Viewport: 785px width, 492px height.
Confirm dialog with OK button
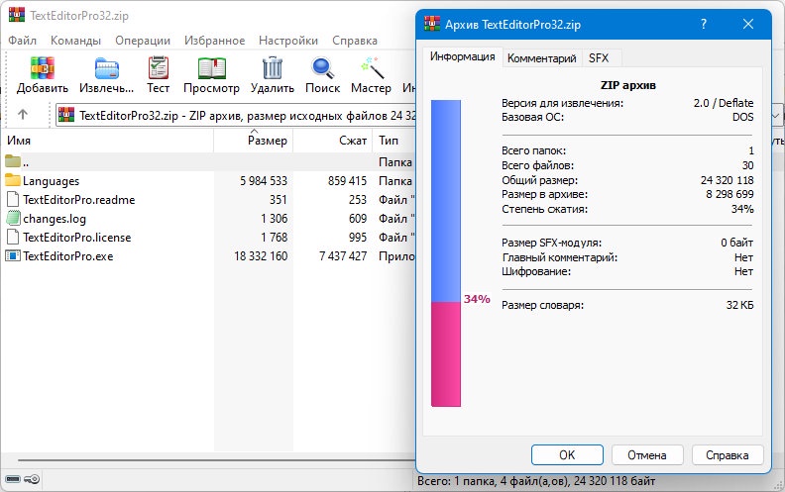(x=567, y=455)
